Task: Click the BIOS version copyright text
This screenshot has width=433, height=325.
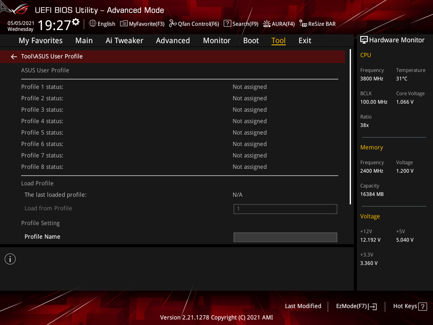Action: (216, 317)
